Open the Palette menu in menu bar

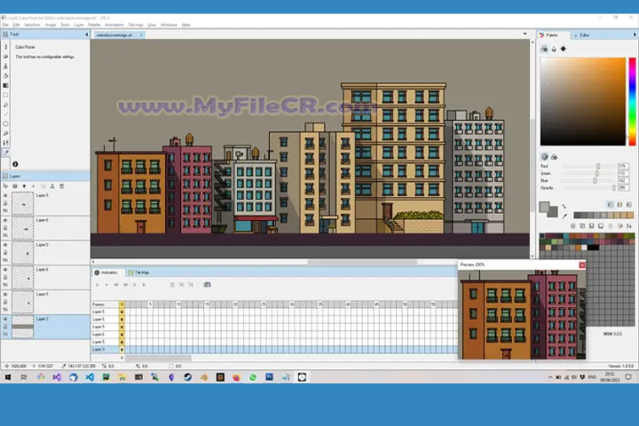pyautogui.click(x=94, y=25)
